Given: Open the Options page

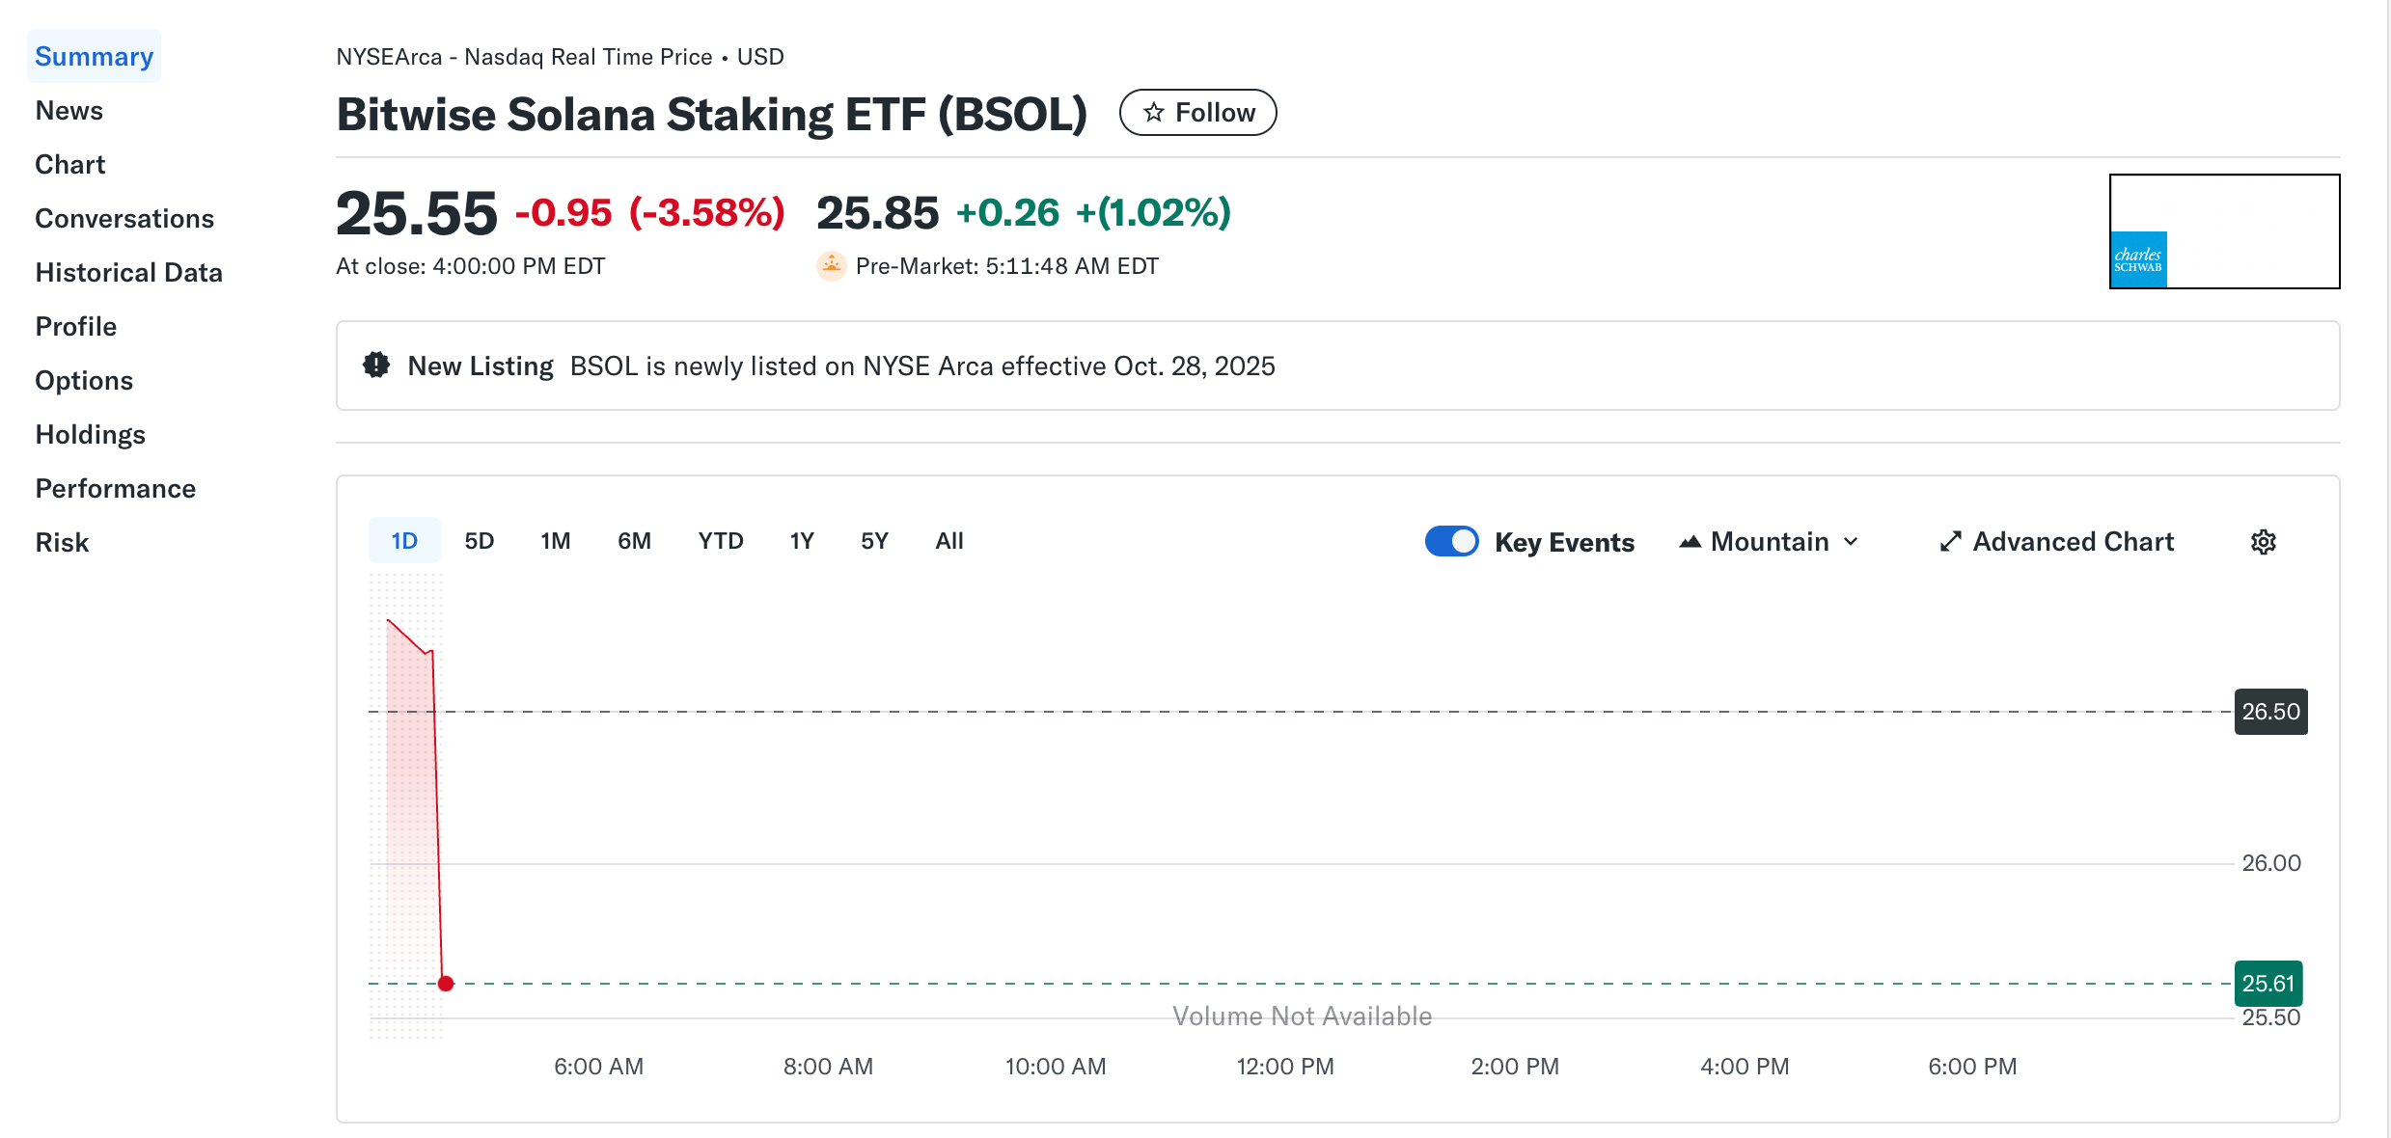Looking at the screenshot, I should click(84, 380).
